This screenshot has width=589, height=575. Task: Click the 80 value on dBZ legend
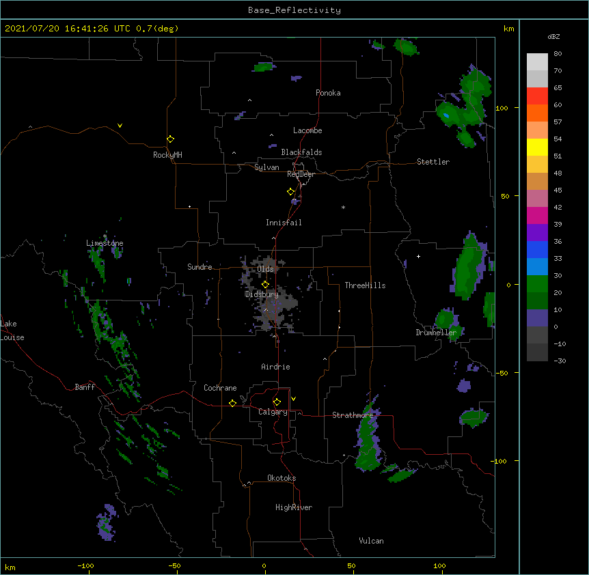(x=558, y=54)
